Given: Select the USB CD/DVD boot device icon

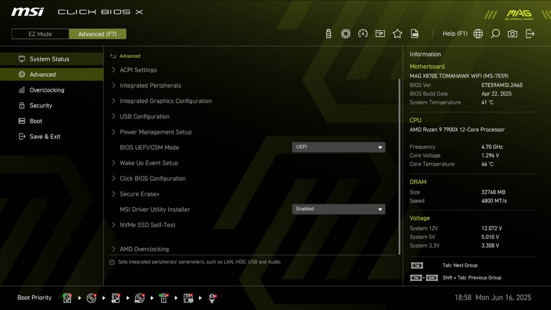Looking at the screenshot, I should coord(140,298).
